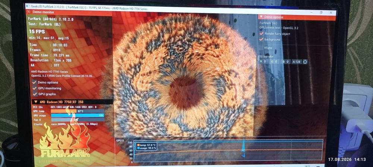
Task: Disable the background checkbox
Action: (261, 40)
